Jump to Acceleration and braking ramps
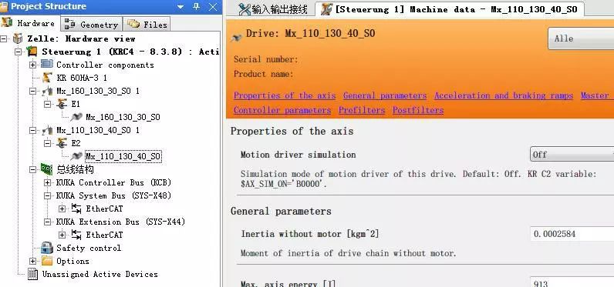The width and height of the screenshot is (614, 287). (504, 95)
